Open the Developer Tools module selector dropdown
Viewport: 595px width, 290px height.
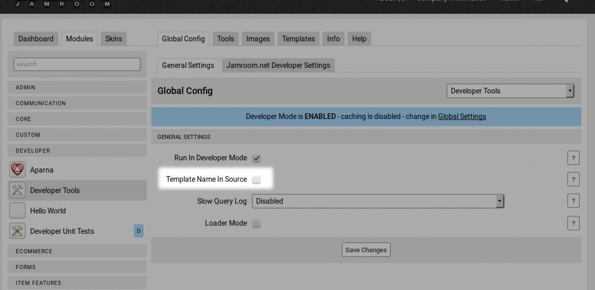click(x=510, y=91)
